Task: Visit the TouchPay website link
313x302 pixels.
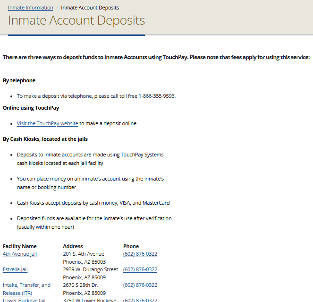Action: (x=47, y=123)
